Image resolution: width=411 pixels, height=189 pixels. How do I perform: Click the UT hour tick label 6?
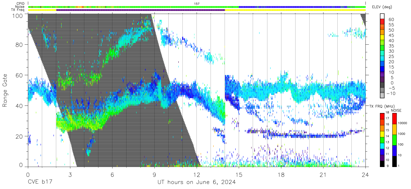(x=112, y=174)
